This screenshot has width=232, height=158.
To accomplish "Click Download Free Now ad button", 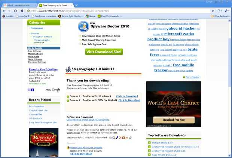I will coord(174,120).
